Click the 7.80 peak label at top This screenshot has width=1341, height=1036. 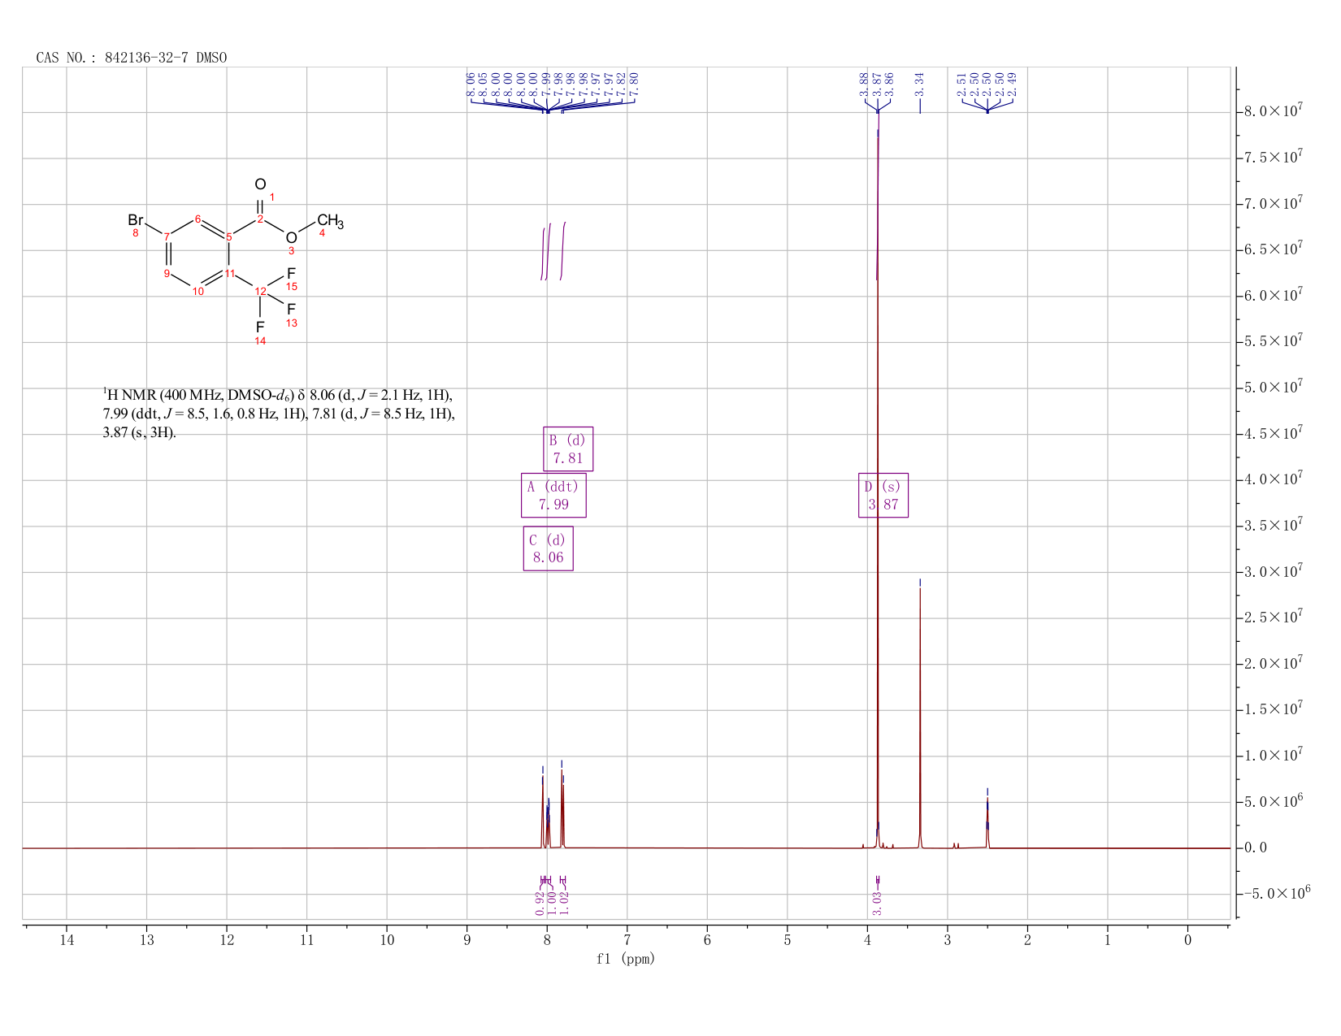click(x=634, y=85)
